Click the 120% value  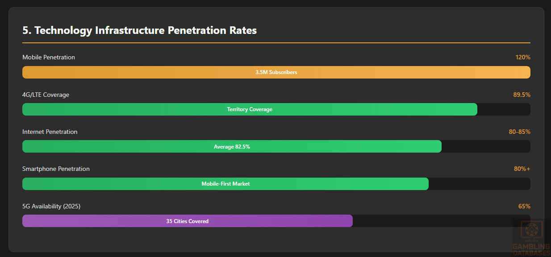[x=522, y=57]
